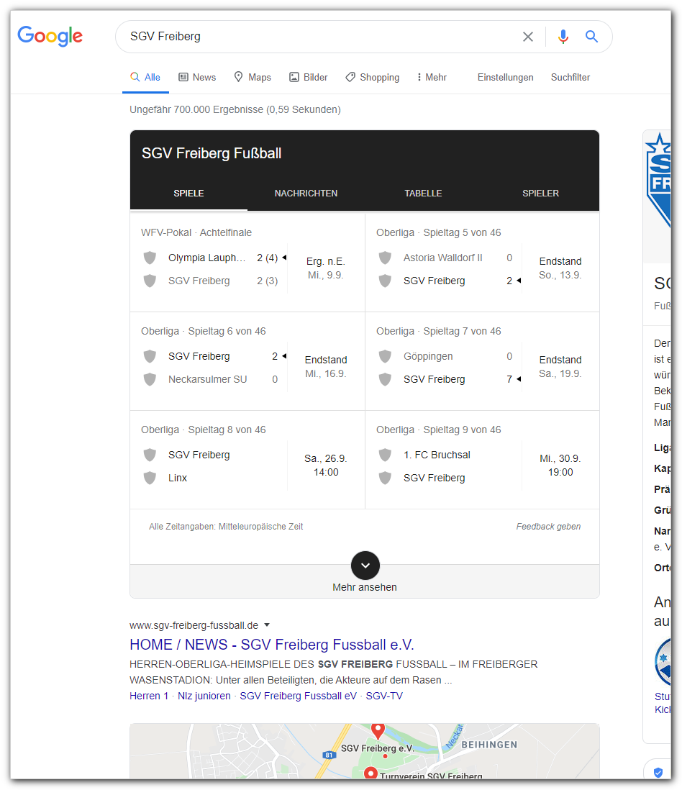Switch to the NACHRICHTEN tab

tap(306, 194)
